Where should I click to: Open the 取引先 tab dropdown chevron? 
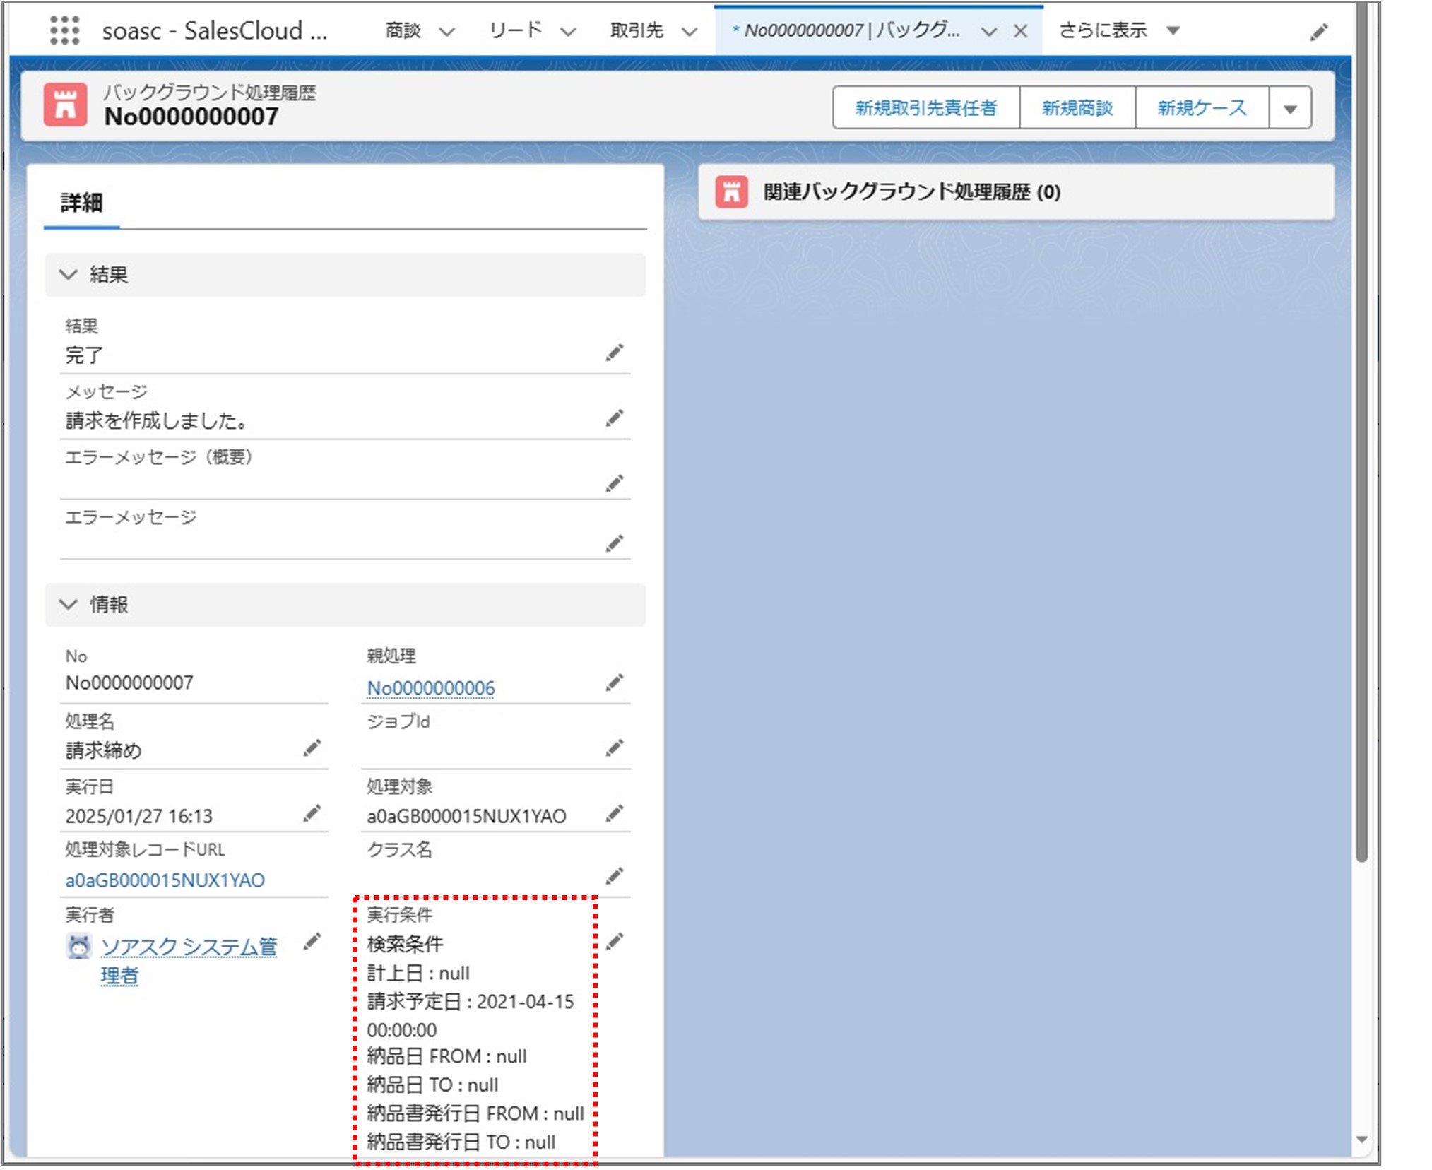click(x=690, y=32)
